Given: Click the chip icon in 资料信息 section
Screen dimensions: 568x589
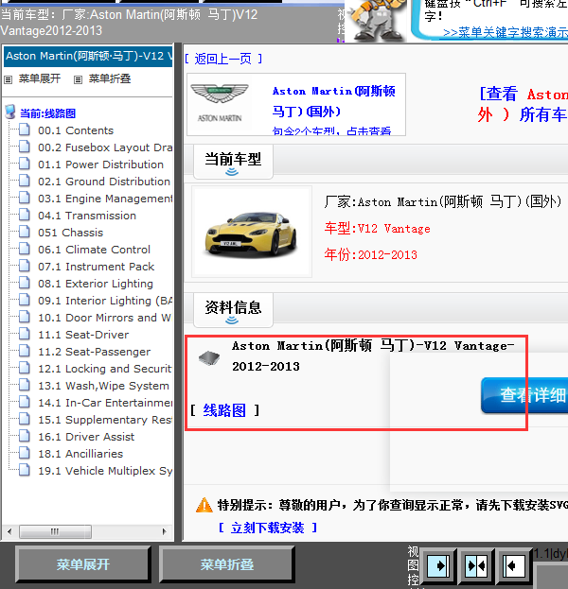Looking at the screenshot, I should coord(209,358).
